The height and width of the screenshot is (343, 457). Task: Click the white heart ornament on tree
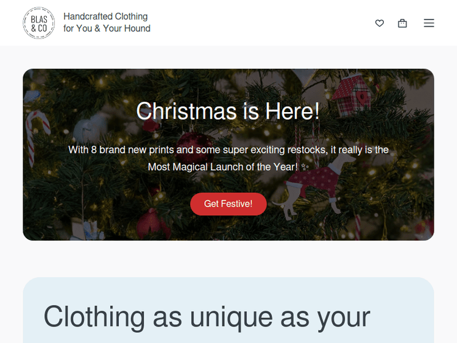pos(90,127)
